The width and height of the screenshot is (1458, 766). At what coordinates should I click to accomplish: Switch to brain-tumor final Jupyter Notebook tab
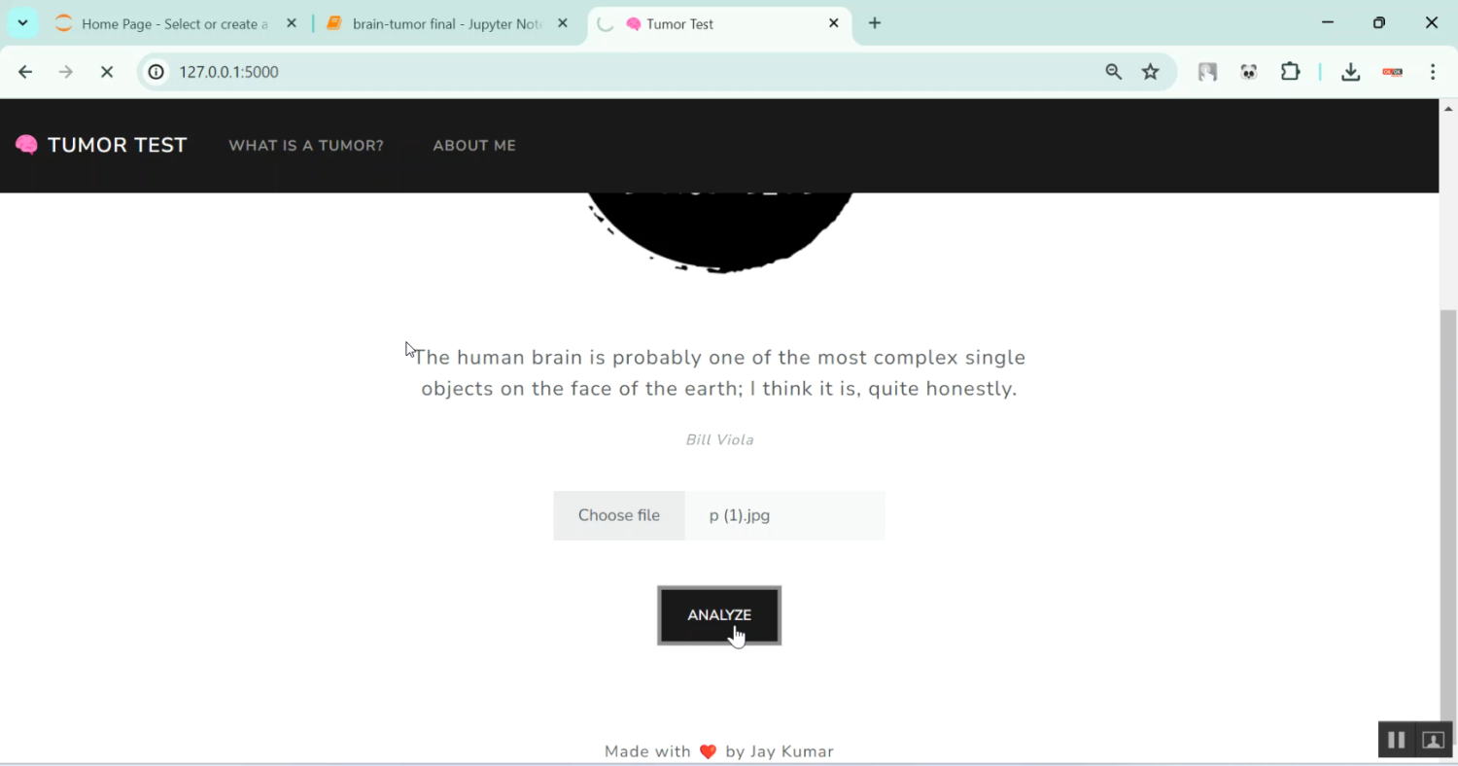(x=447, y=24)
